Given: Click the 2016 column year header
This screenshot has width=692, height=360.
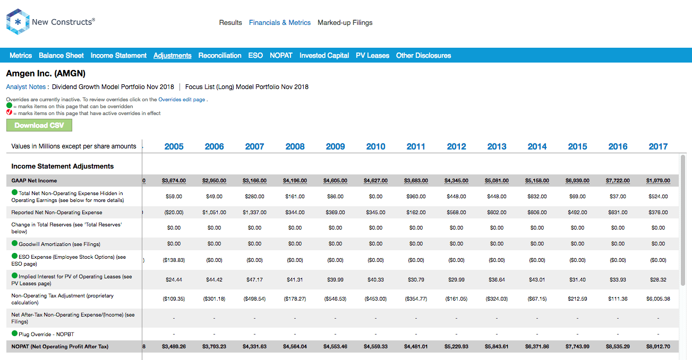Looking at the screenshot, I should tap(618, 146).
